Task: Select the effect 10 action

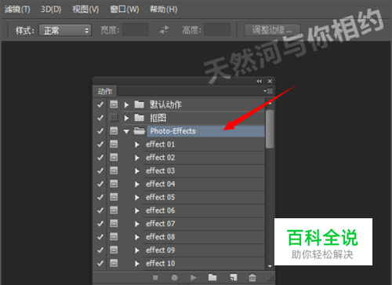Action: (x=161, y=263)
